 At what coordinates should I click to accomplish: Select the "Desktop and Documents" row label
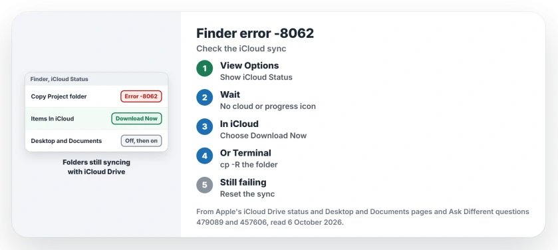click(67, 141)
